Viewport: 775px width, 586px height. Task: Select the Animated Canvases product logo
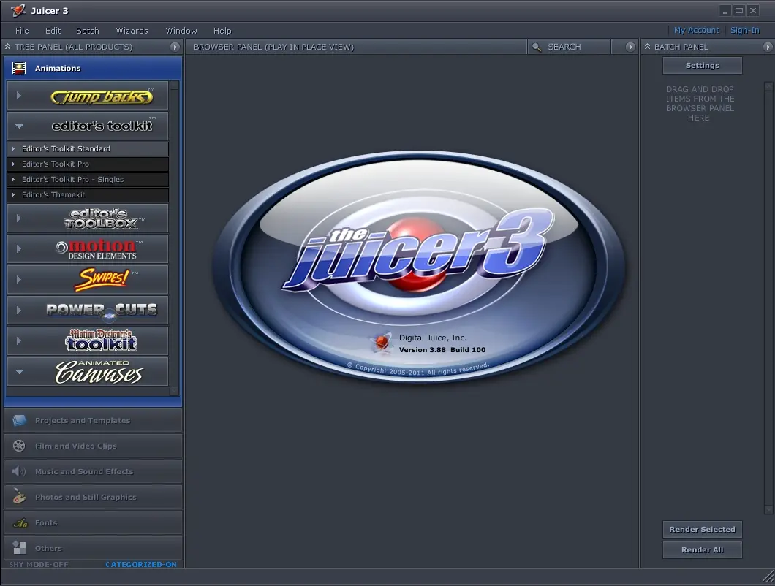coord(99,372)
